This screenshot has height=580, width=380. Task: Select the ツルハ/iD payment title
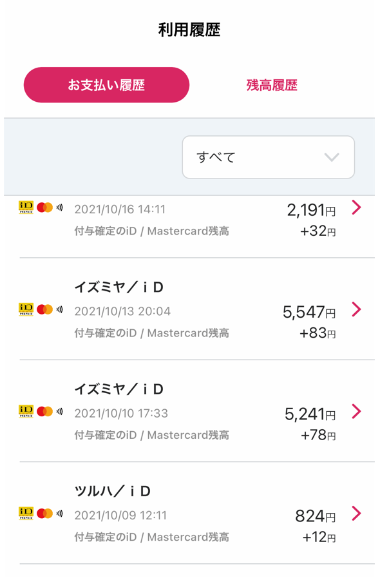(112, 491)
